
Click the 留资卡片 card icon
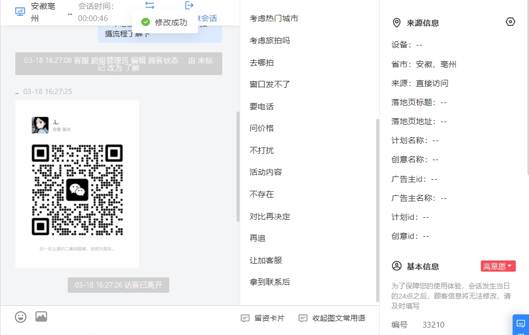[245, 318]
